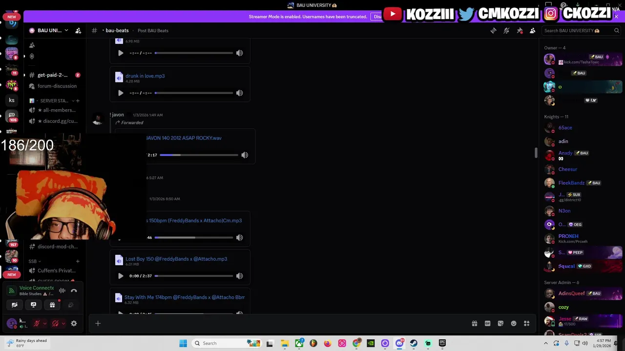Screen dimensions: 625x351
Task: Open Stay With Me 174bpm file link
Action: 185,297
